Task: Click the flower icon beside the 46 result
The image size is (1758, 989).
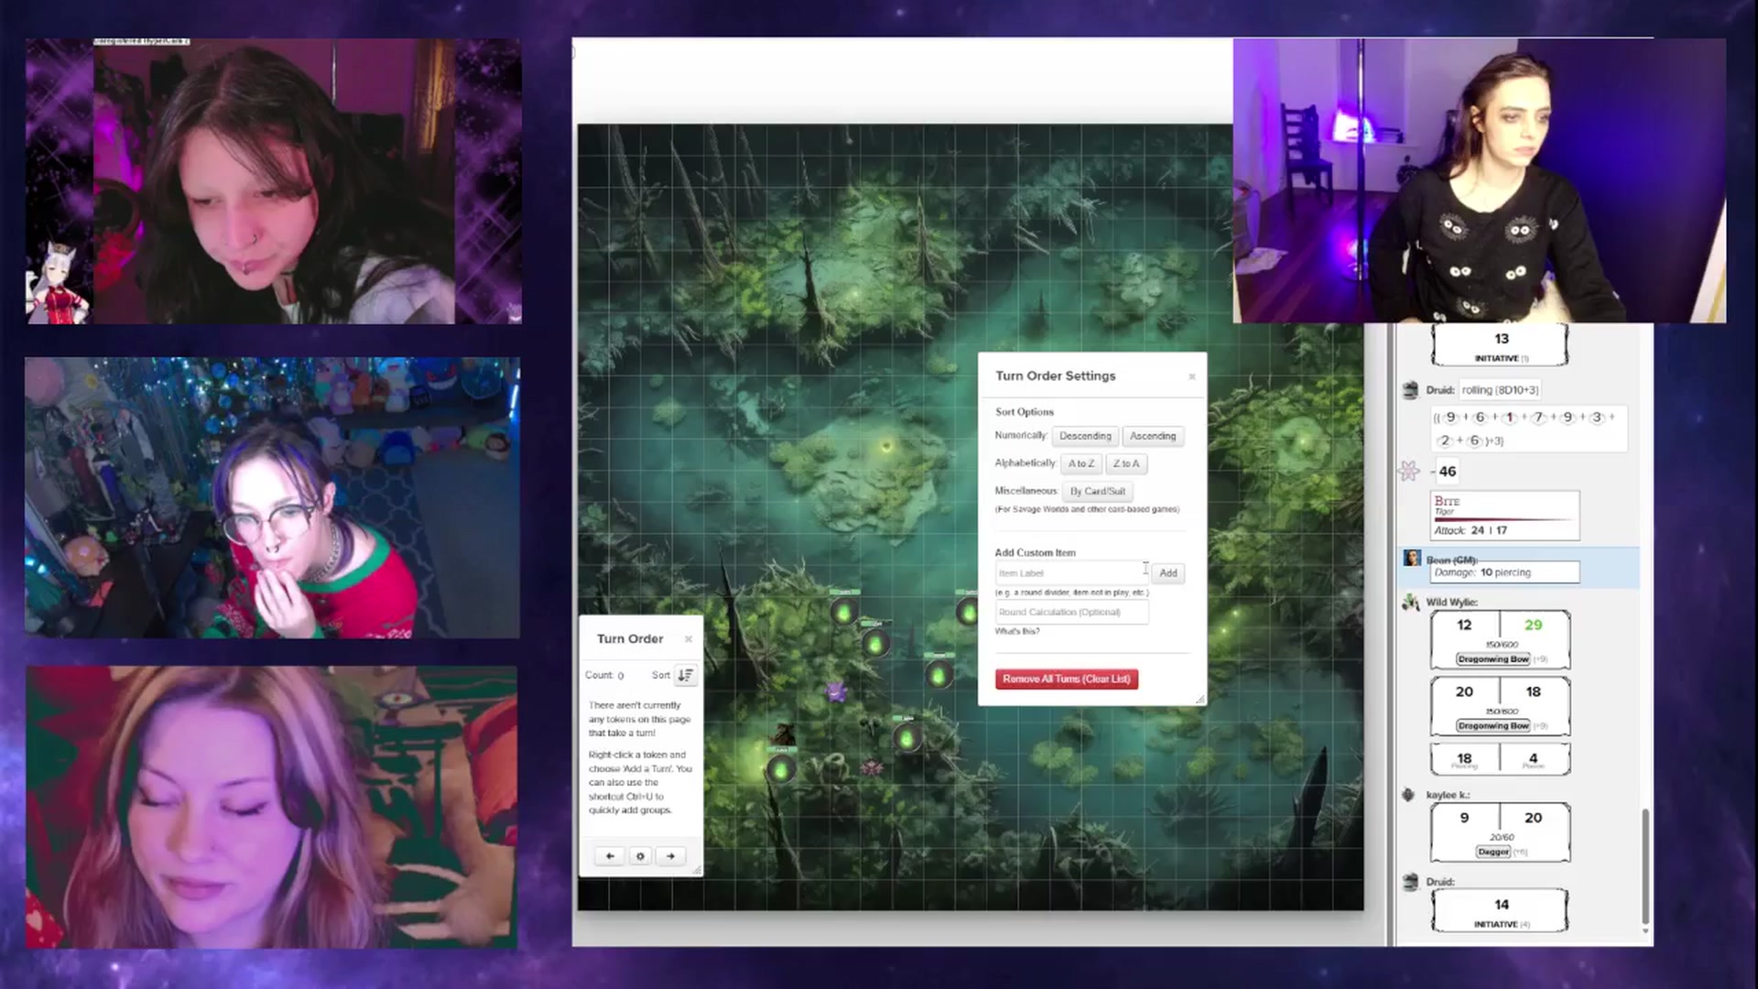Action: pyautogui.click(x=1409, y=471)
